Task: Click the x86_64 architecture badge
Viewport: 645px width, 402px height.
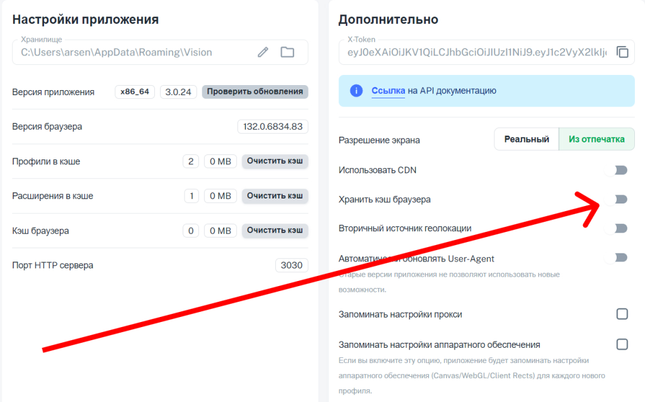Action: pyautogui.click(x=135, y=92)
